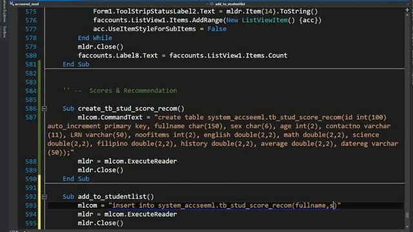413x232 pixels.
Task: Click 'mldr = mlcom.ExecuteReader' on line 594
Action: pyautogui.click(x=127, y=215)
